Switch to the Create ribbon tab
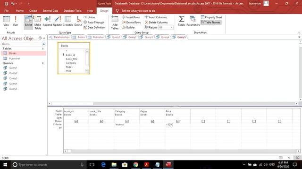The image size is (302, 169). [x=33, y=11]
